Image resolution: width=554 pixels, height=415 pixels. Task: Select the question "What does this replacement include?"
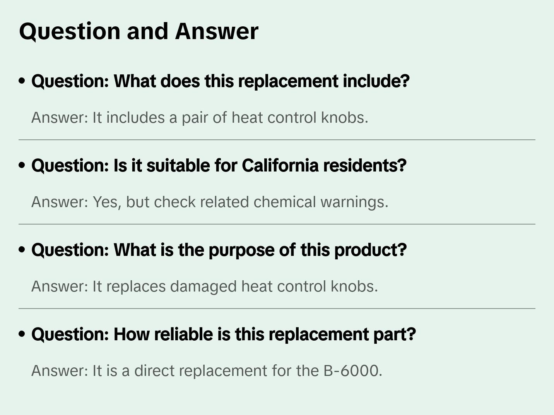pyautogui.click(x=220, y=81)
